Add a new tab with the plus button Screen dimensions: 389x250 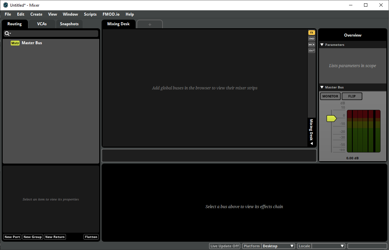(x=150, y=25)
